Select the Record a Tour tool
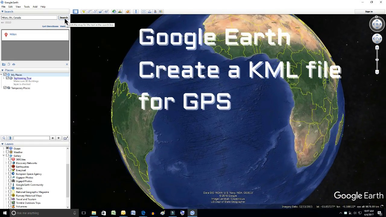This screenshot has height=217, width=386. tap(106, 11)
